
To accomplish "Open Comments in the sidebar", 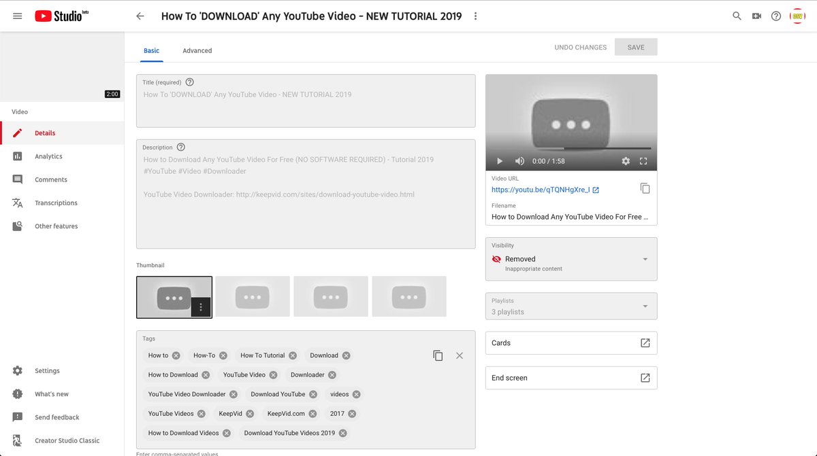I will tap(62, 179).
